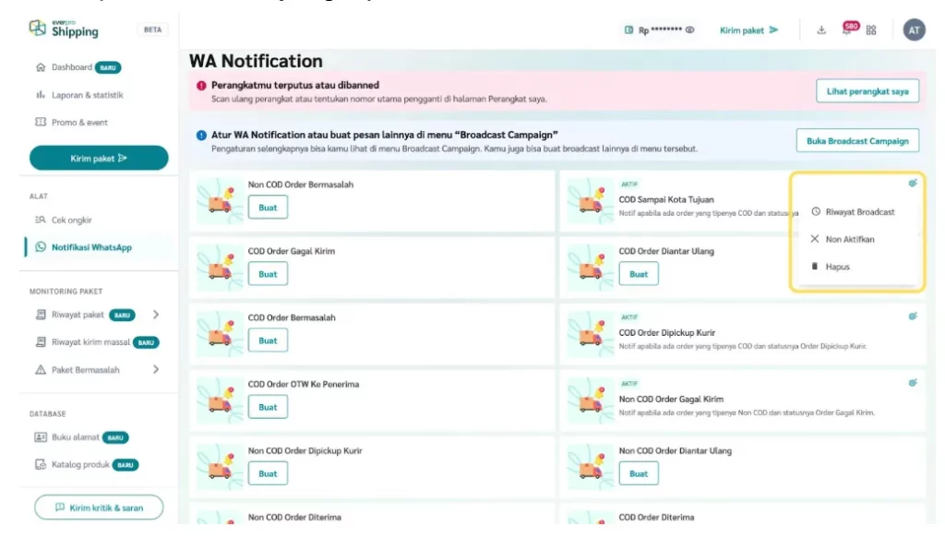Click Buka Broadcast Campaign button
This screenshot has width=945, height=537.
(x=857, y=141)
